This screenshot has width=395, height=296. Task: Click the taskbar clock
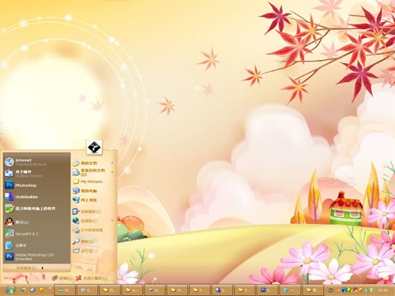[382, 290]
